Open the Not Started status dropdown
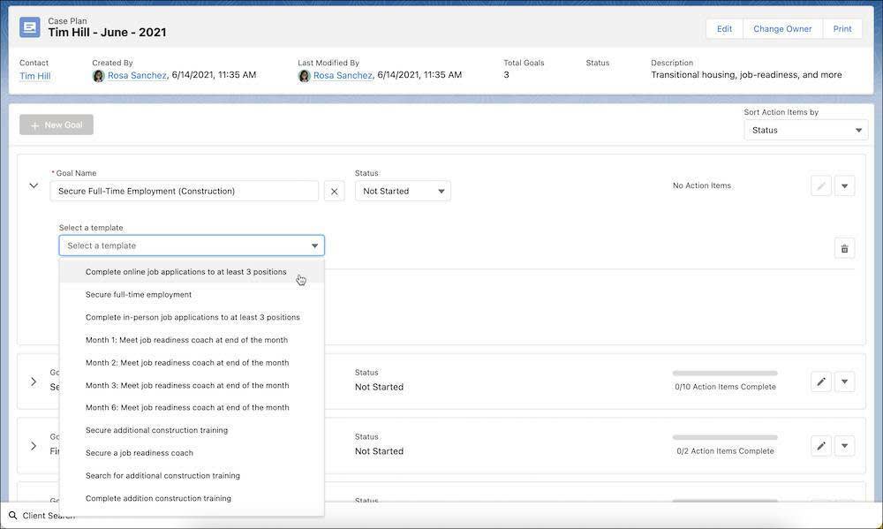The image size is (883, 529). point(403,192)
